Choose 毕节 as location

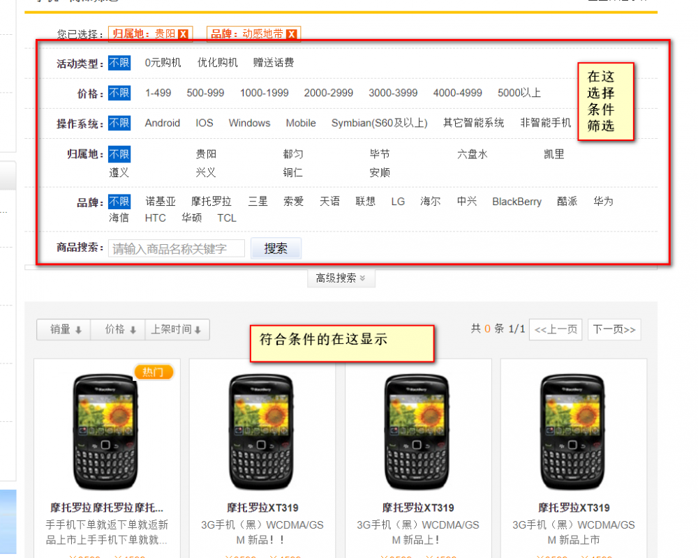click(380, 154)
